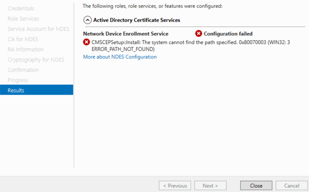The height and width of the screenshot is (192, 309).
Task: Click Network Device Enrollment Service label
Action: (x=126, y=34)
